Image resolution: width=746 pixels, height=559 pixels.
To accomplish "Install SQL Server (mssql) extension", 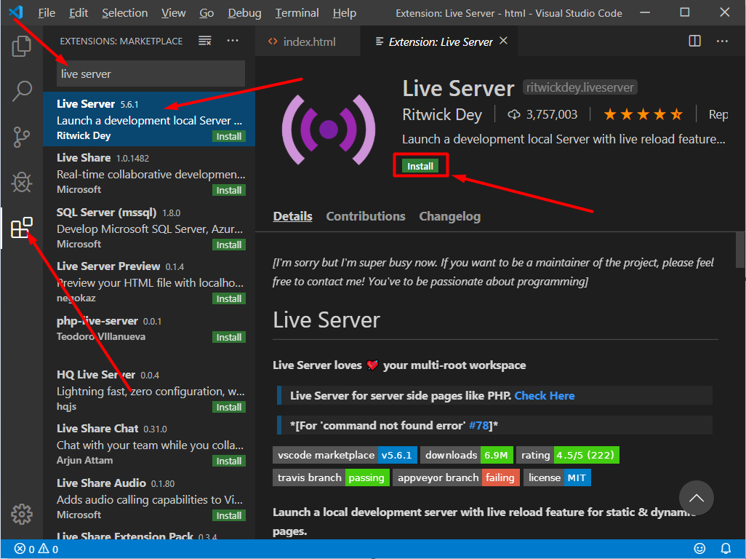I will 229,245.
